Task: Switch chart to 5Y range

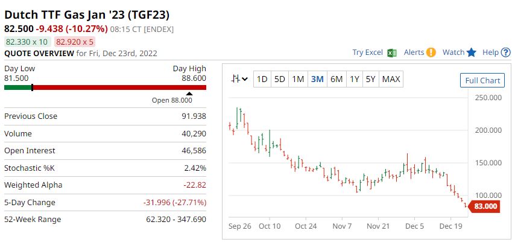Action: point(370,79)
